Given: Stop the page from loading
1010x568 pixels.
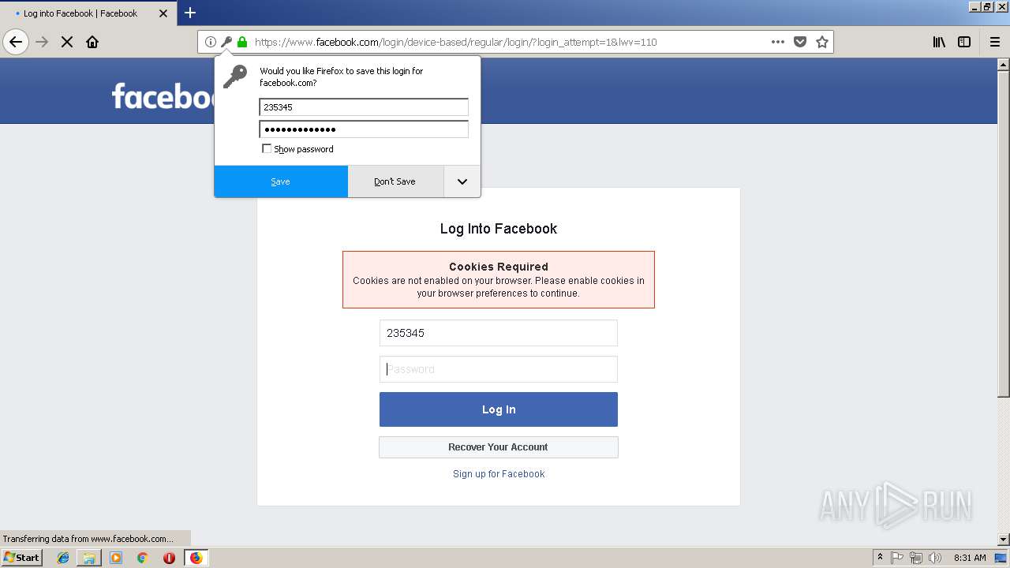Looking at the screenshot, I should pyautogui.click(x=67, y=42).
